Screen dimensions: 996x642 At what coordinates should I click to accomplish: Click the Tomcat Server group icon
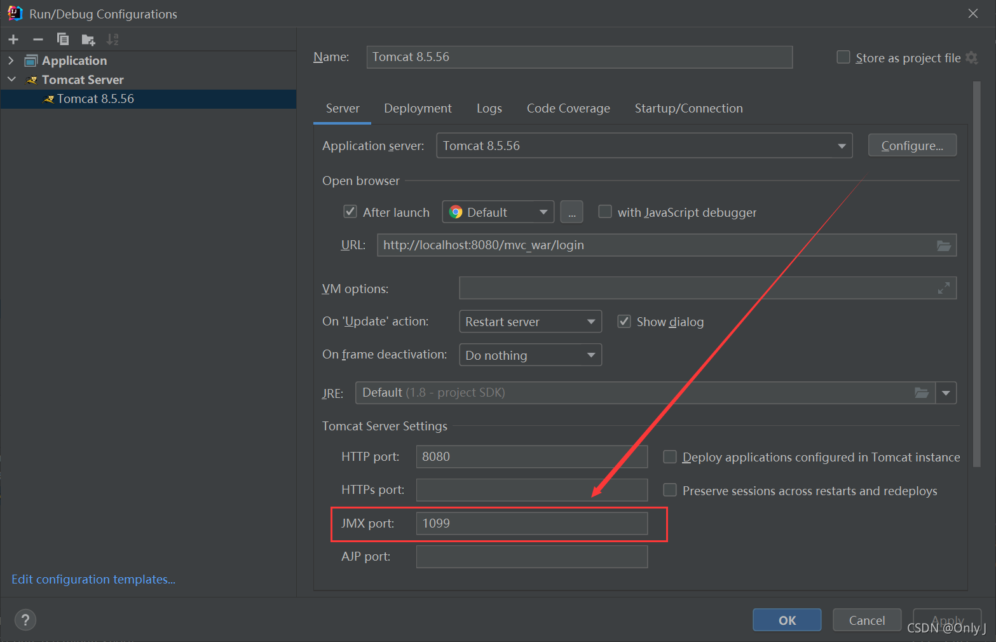(32, 80)
